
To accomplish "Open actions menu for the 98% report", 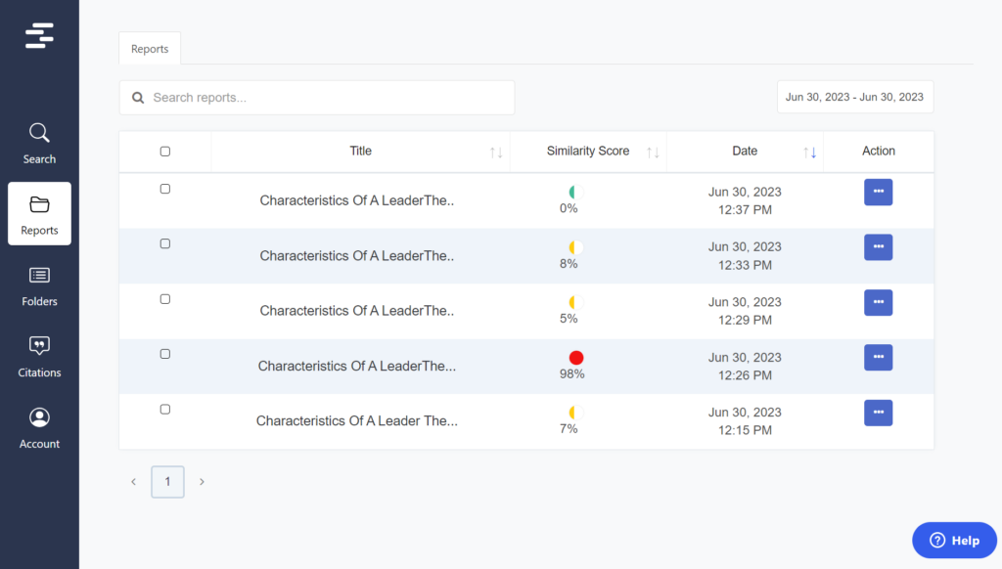I will [878, 357].
